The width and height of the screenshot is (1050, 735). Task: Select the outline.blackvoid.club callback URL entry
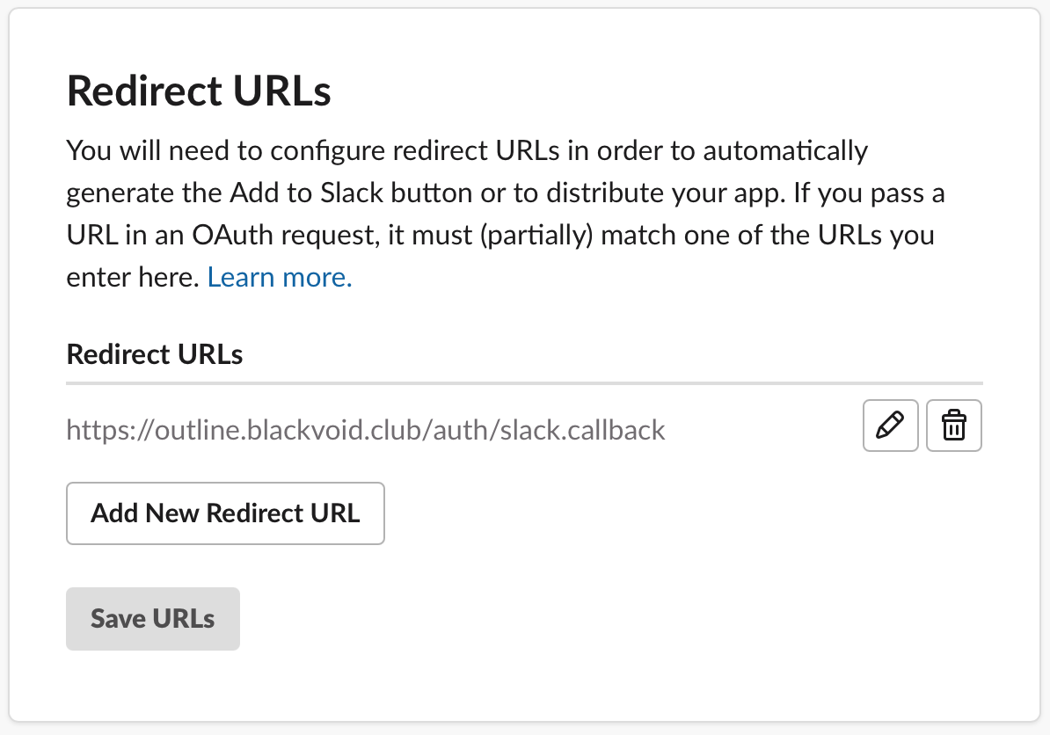366,430
